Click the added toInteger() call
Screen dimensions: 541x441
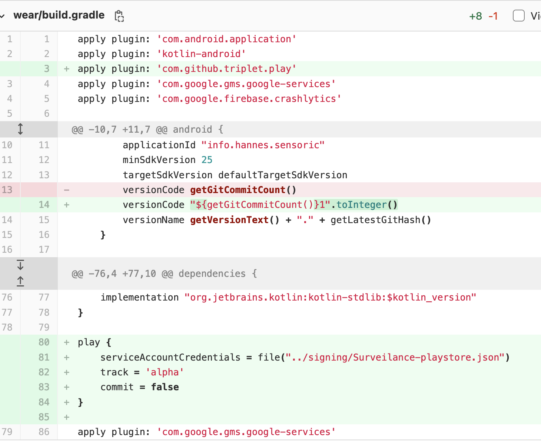(x=367, y=205)
